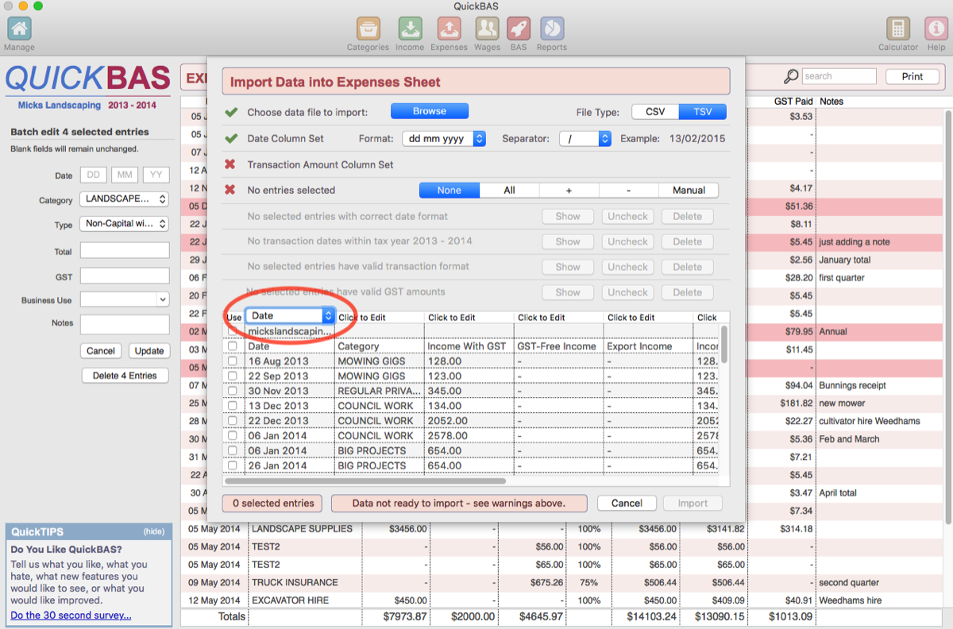Open the Date column type dropdown
Screen dimensions: 953x629
tap(290, 315)
